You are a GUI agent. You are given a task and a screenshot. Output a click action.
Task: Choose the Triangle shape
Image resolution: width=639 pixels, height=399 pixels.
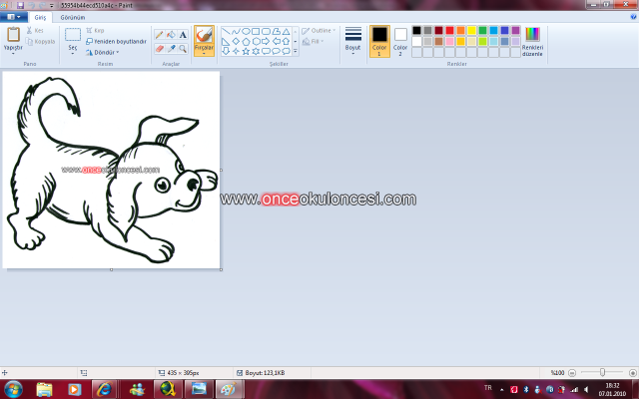(x=287, y=31)
